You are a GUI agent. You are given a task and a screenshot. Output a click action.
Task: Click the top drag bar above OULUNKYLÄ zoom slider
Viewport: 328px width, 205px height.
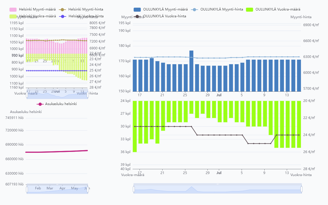pos(217,184)
